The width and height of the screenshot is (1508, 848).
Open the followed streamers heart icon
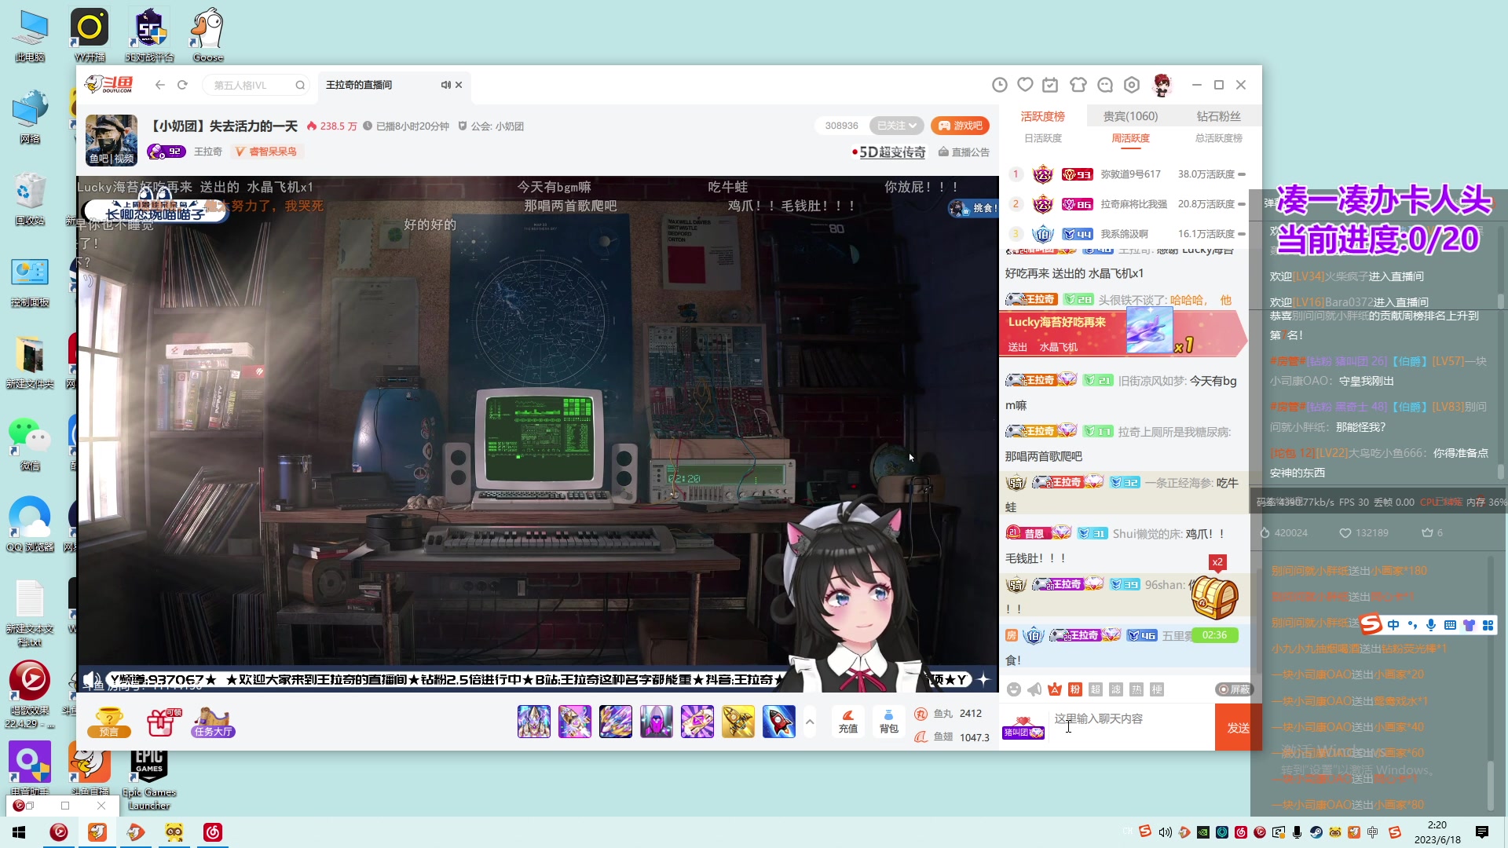(1025, 85)
